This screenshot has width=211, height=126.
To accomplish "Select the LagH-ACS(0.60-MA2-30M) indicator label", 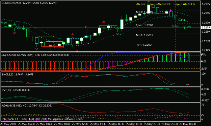I will [x=17, y=55].
